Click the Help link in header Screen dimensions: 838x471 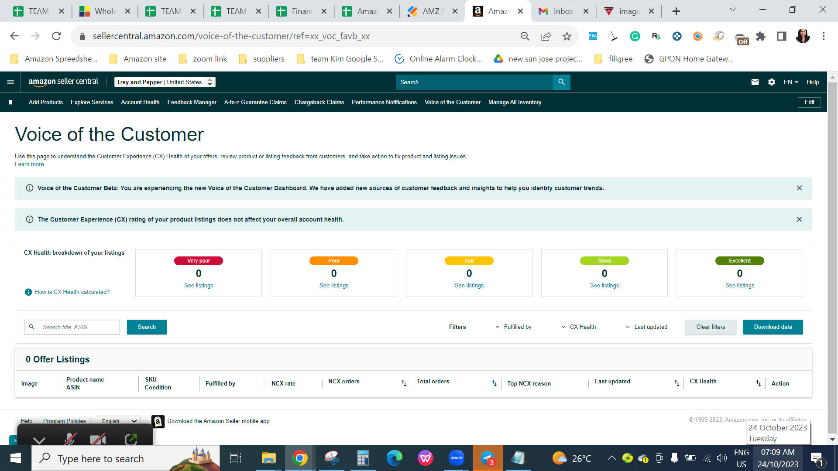tap(813, 82)
